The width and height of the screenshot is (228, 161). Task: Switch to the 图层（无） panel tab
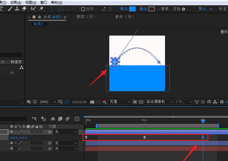(x=86, y=17)
